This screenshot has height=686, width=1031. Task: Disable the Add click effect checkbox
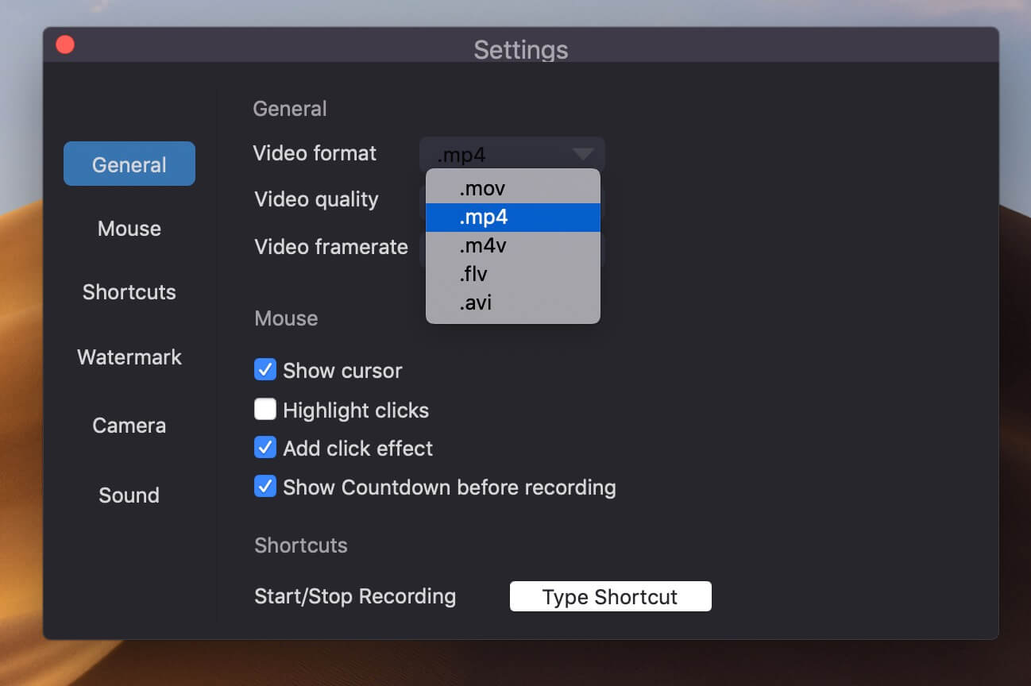click(x=265, y=448)
